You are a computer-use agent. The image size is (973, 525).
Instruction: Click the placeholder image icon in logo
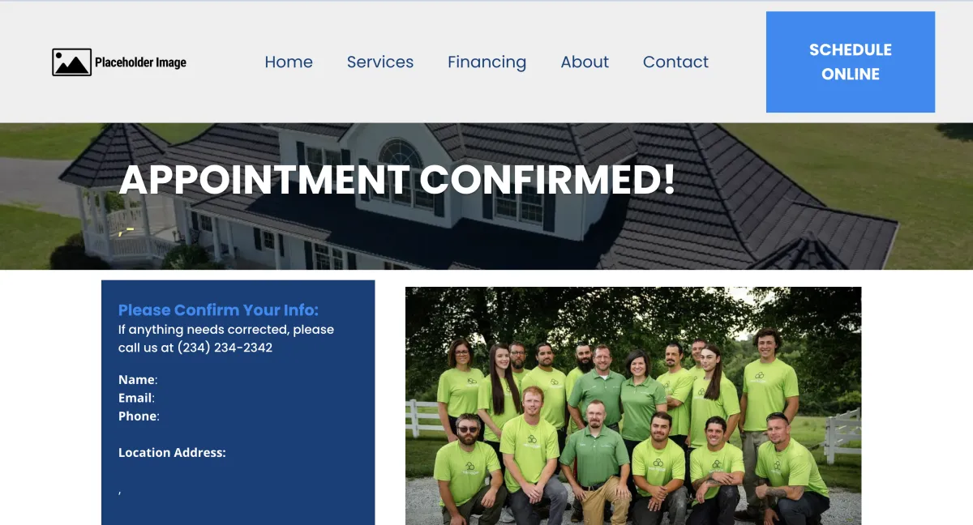(x=71, y=62)
